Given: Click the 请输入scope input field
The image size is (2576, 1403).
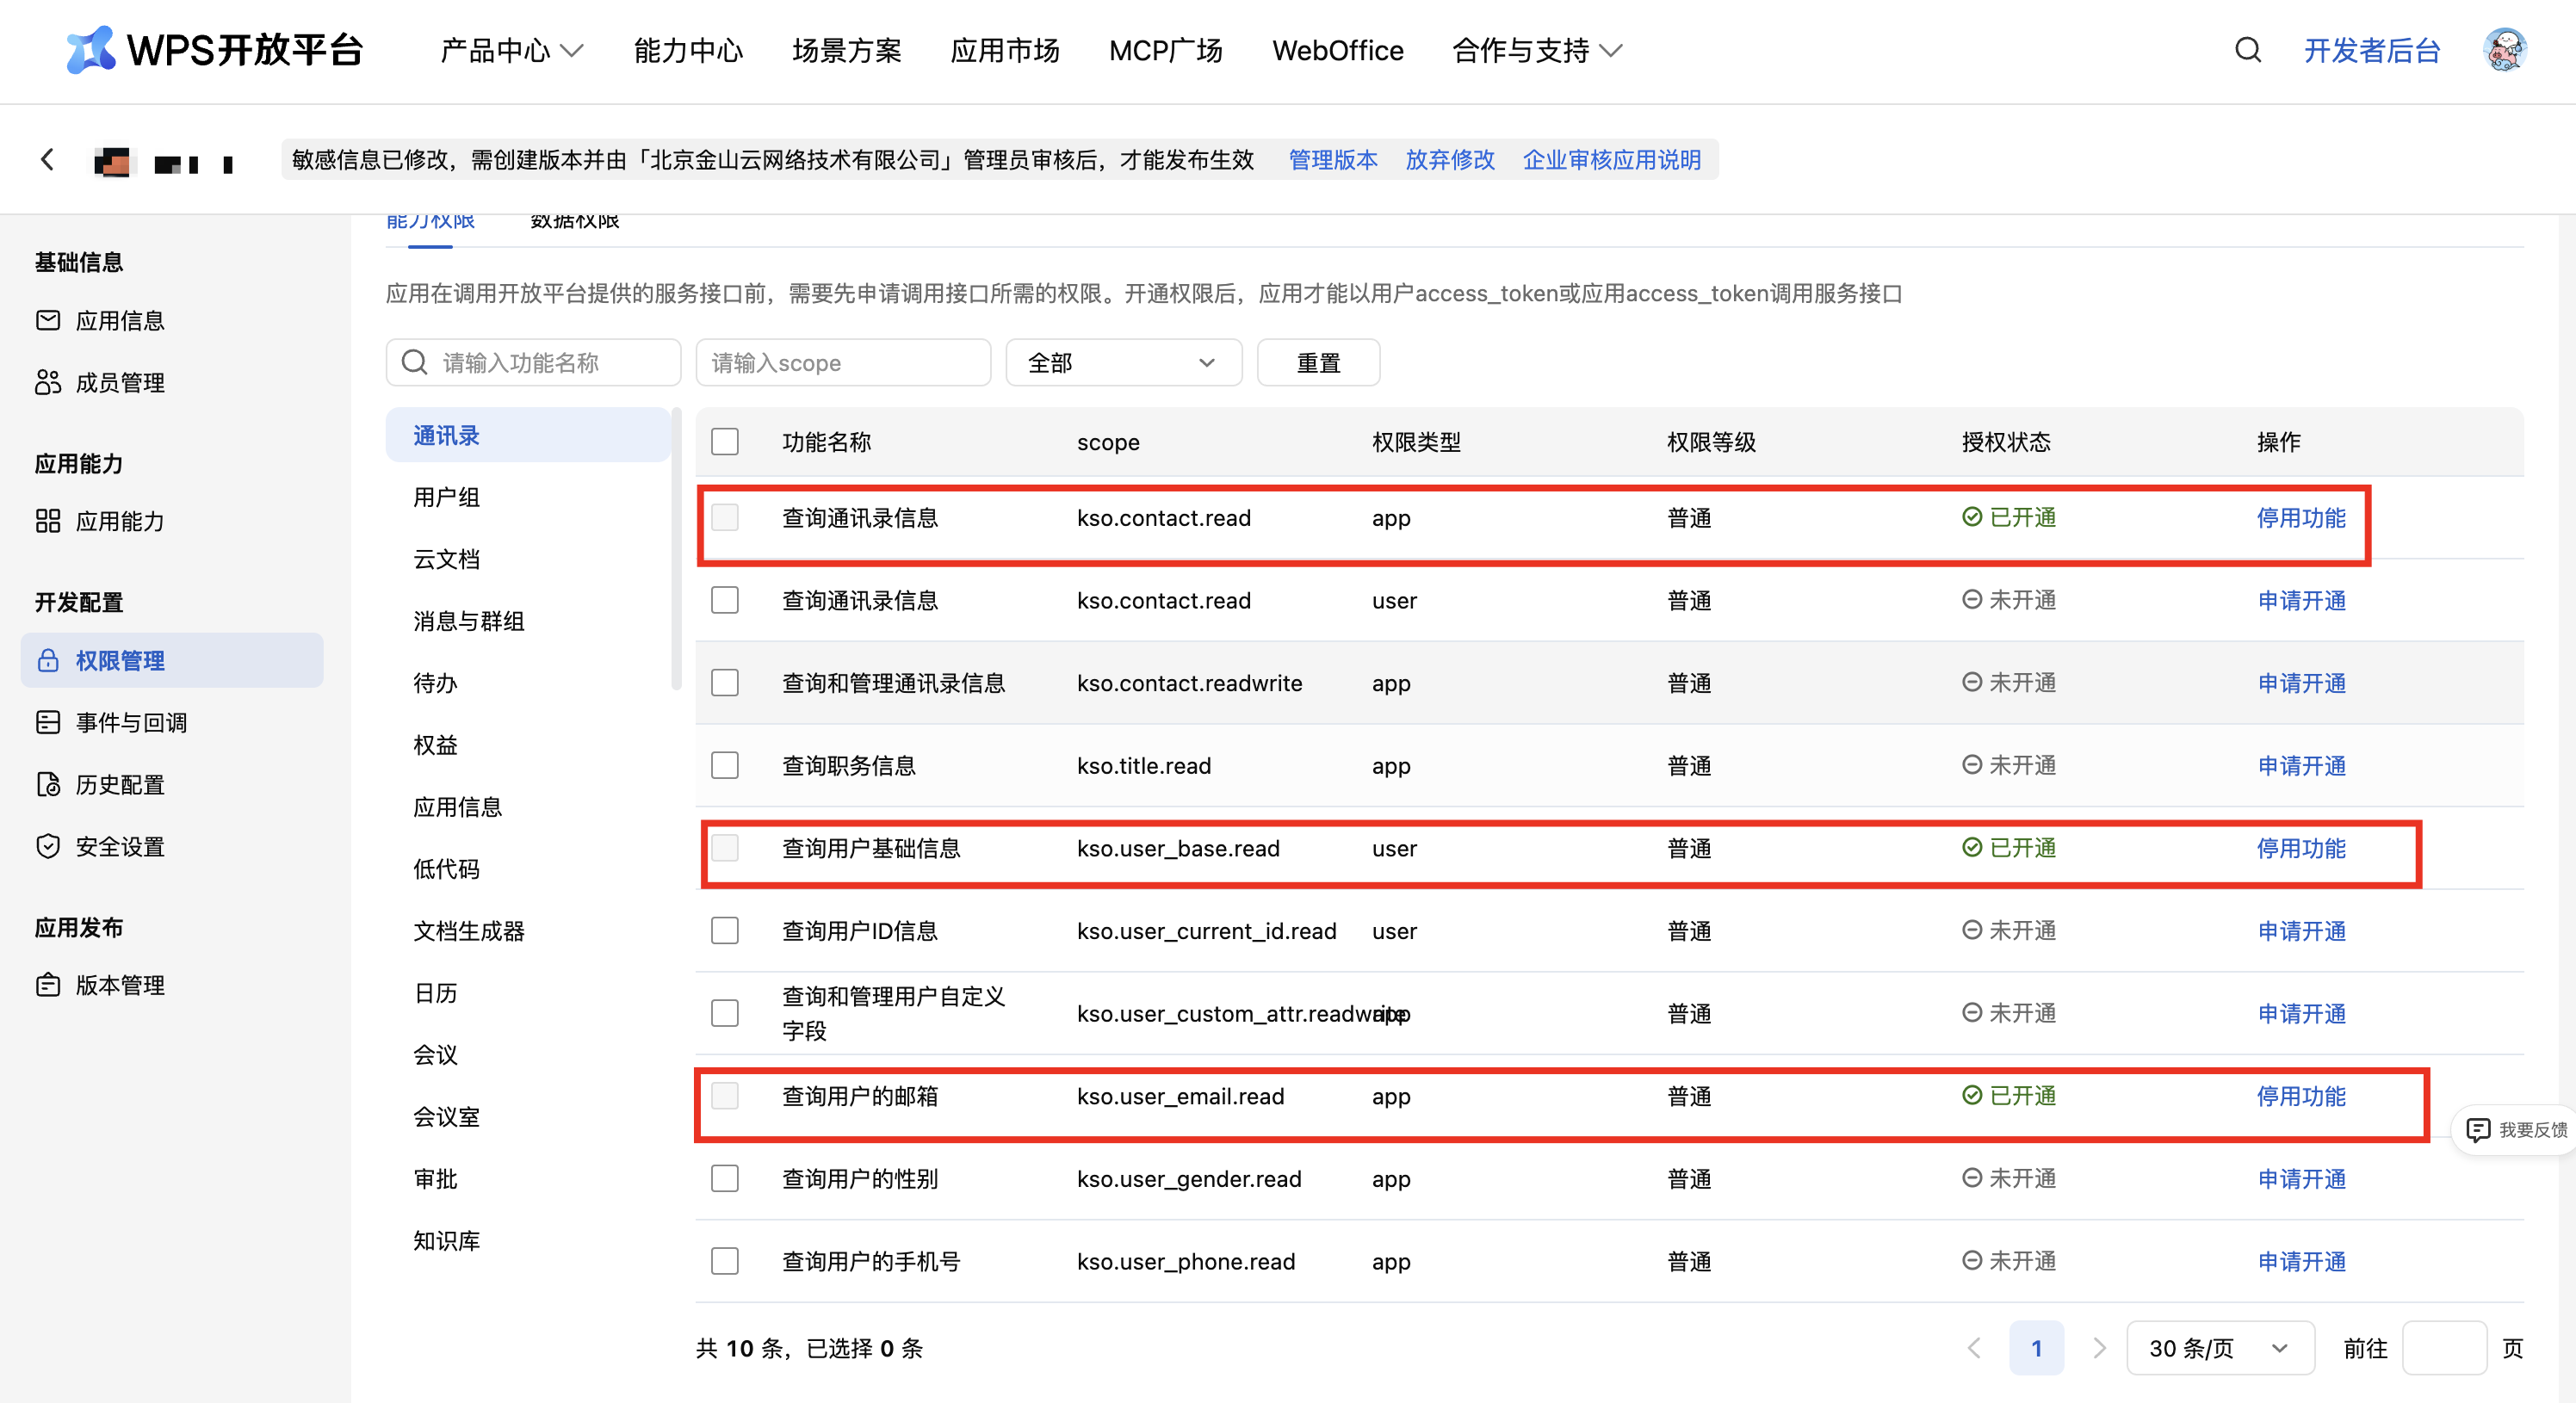Looking at the screenshot, I should pos(842,363).
